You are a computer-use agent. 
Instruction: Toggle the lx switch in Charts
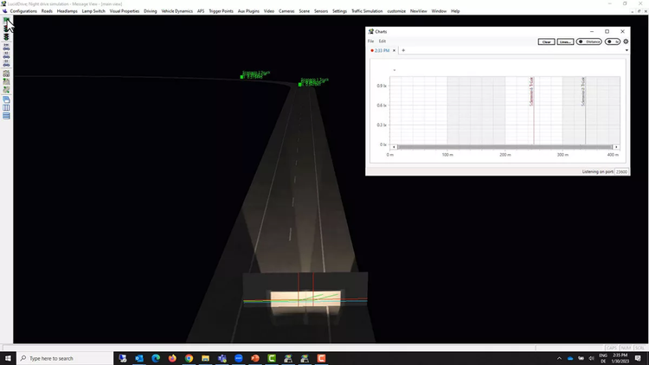tap(613, 42)
